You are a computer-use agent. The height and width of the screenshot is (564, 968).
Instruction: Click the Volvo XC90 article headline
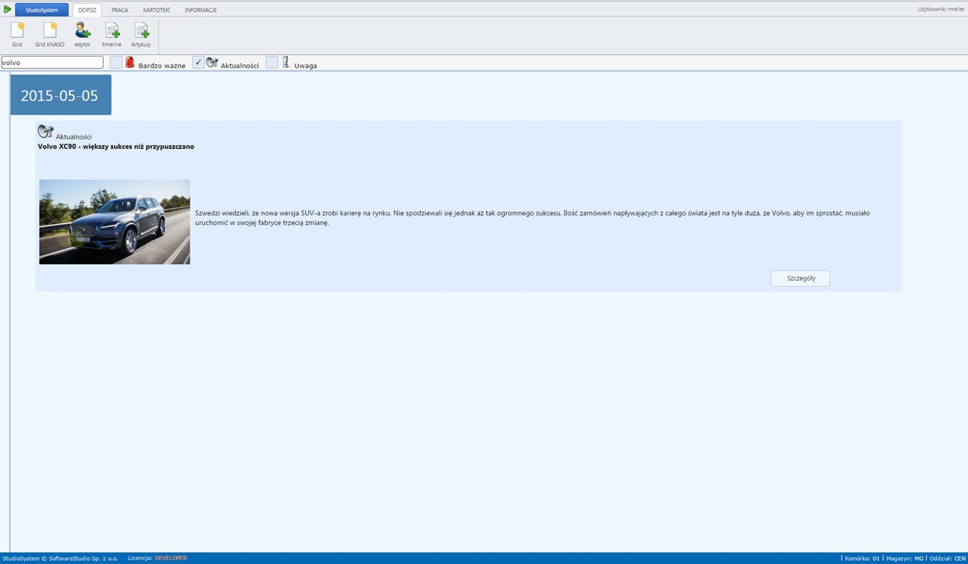116,146
